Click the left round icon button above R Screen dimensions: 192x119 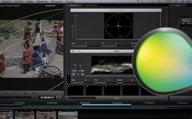74,71
